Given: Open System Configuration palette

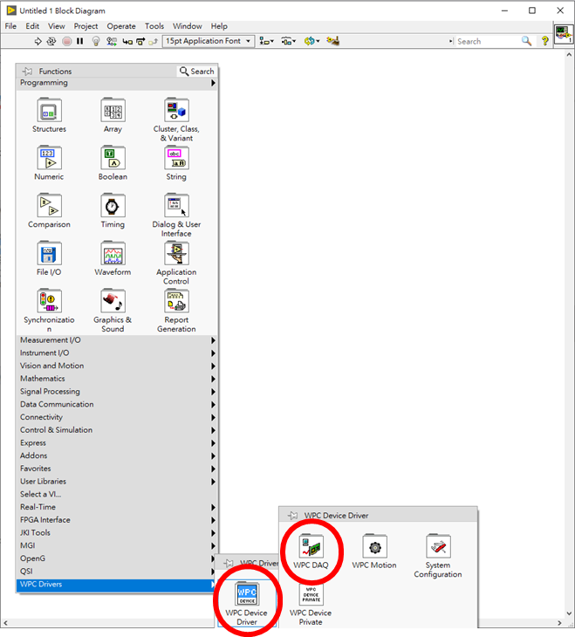Looking at the screenshot, I should click(438, 547).
